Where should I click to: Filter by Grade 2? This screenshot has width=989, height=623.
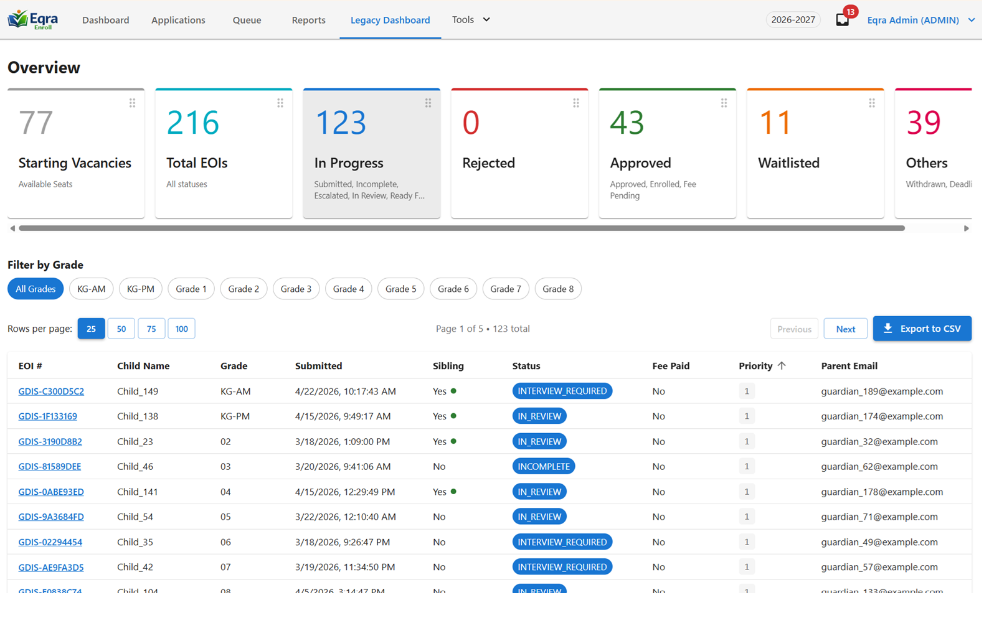[244, 289]
